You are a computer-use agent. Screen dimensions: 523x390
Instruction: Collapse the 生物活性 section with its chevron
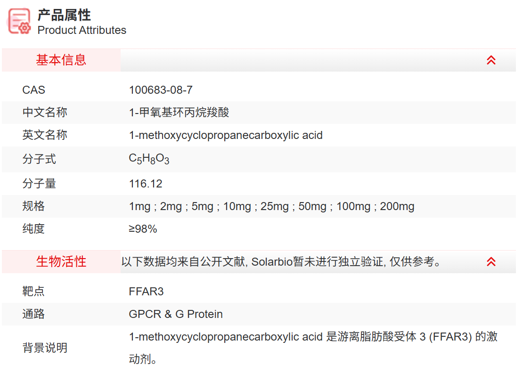(x=491, y=262)
